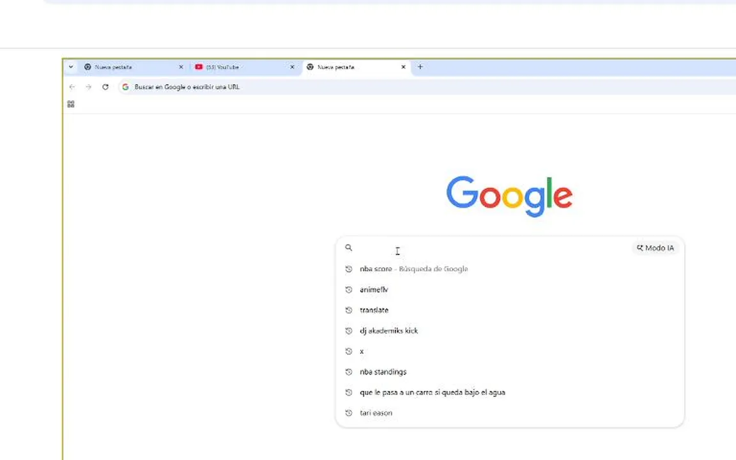Image resolution: width=736 pixels, height=460 pixels.
Task: Choose the 'nba standings' suggestion
Action: [x=383, y=372]
